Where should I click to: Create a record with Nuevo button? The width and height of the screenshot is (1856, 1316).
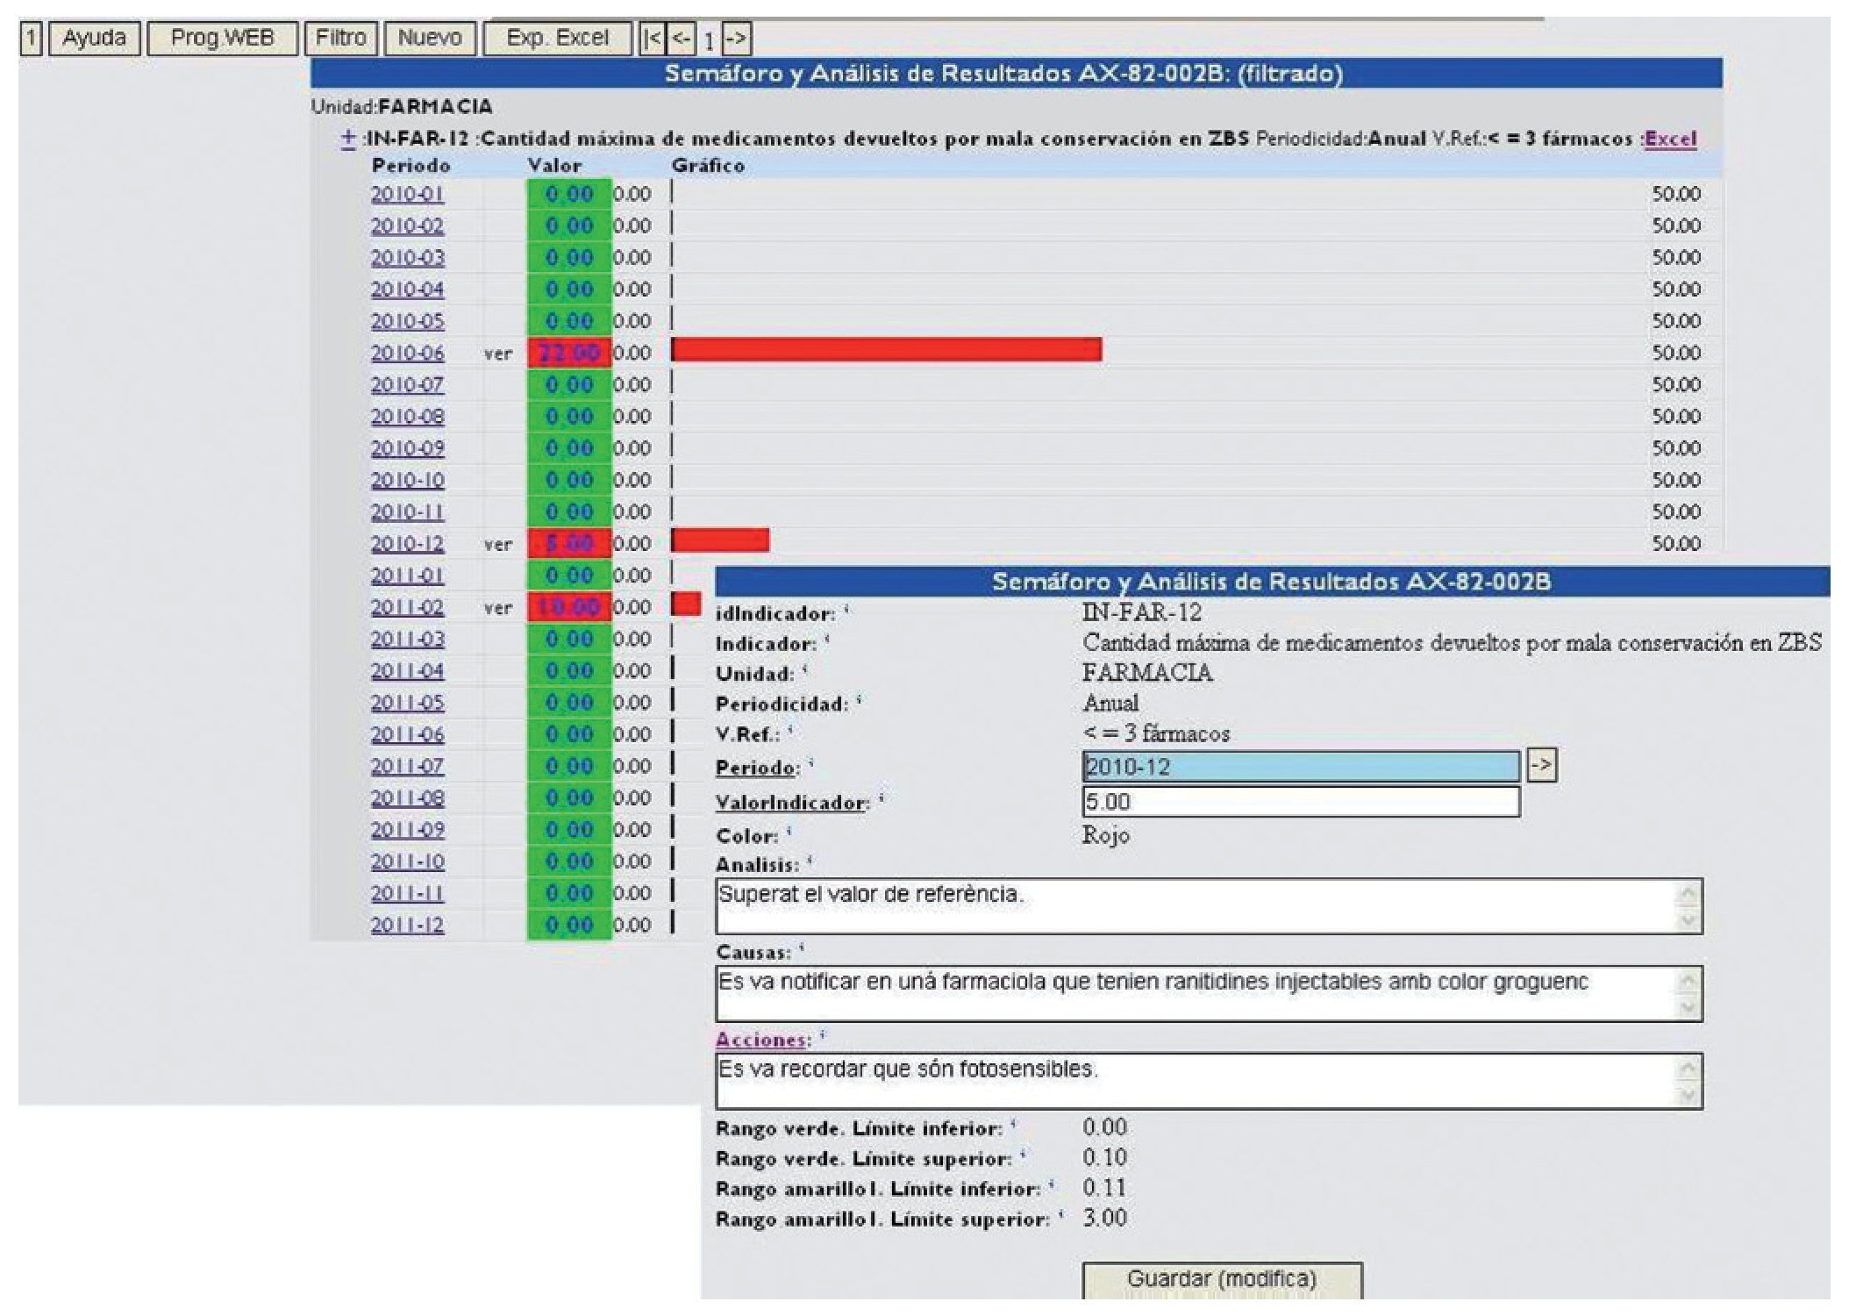click(430, 39)
